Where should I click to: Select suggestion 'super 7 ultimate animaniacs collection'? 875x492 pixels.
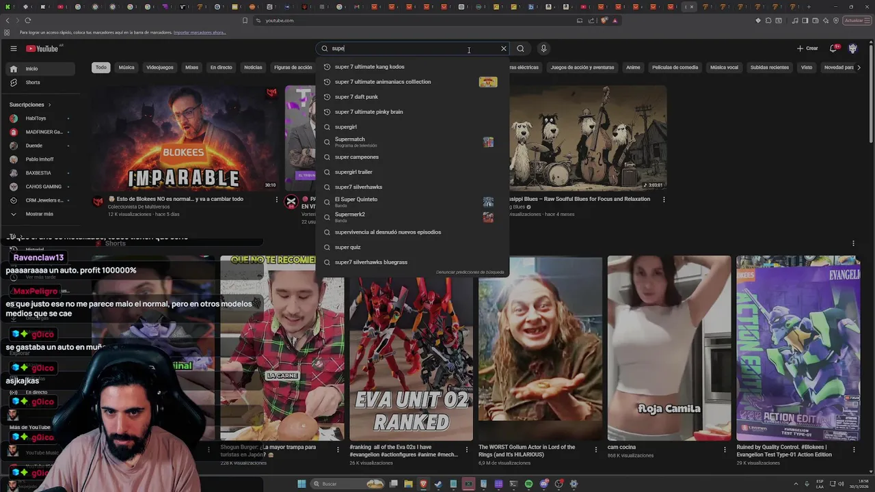click(x=413, y=82)
